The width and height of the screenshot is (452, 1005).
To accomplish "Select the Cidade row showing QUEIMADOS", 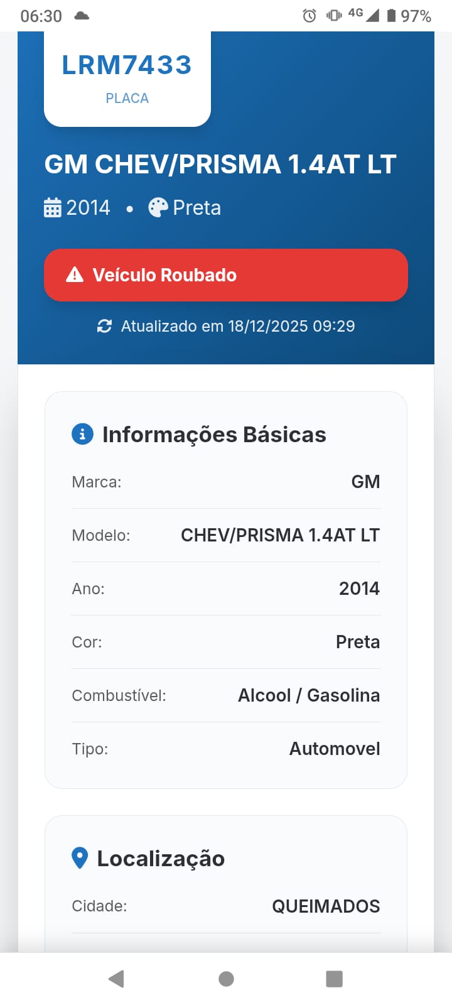I will (226, 906).
